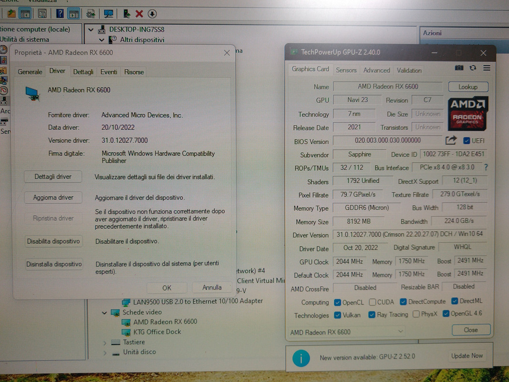Switch to the Generale tab

pos(30,72)
